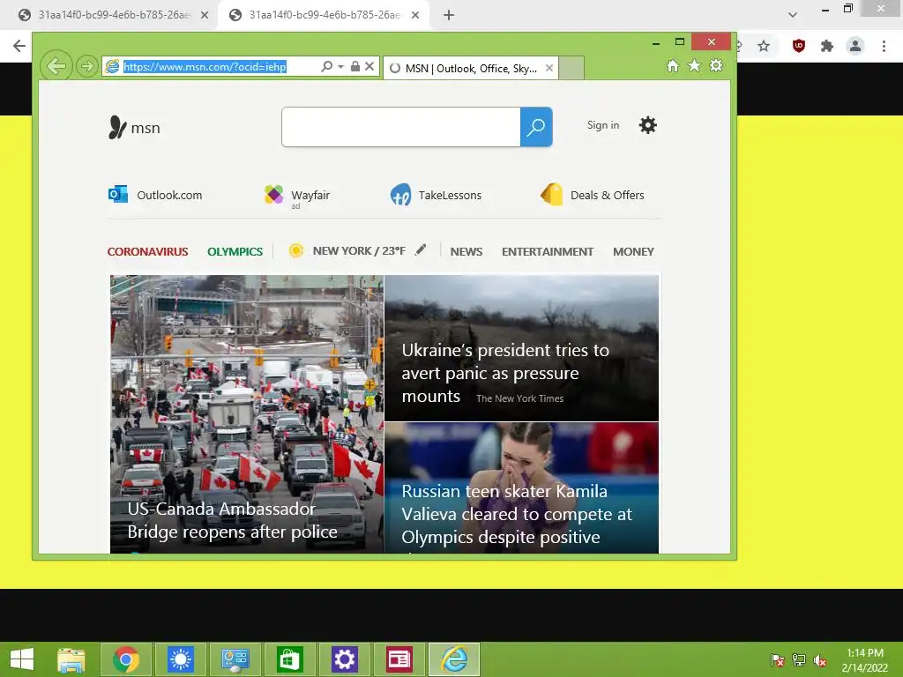Close the MSN tab in Internet Explorer
This screenshot has height=677, width=903.
(x=549, y=68)
